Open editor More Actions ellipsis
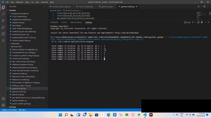The width and height of the screenshot is (211, 118). click(x=208, y=7)
